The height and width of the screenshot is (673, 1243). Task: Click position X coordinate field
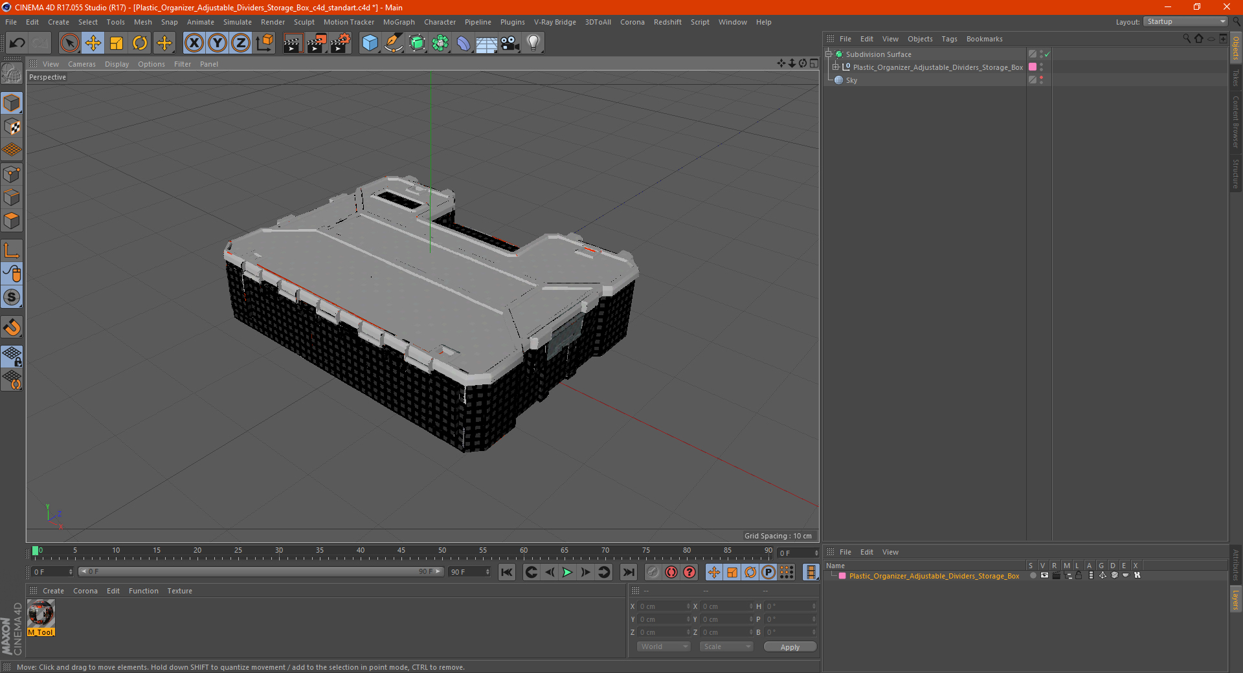664,606
